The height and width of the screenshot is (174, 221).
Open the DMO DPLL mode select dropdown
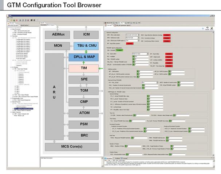131,35
